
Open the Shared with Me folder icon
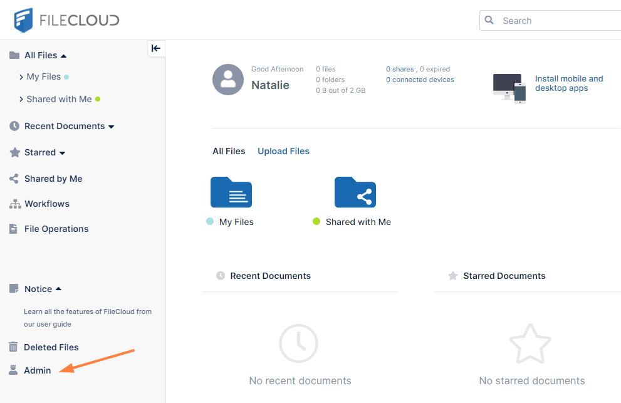click(355, 192)
